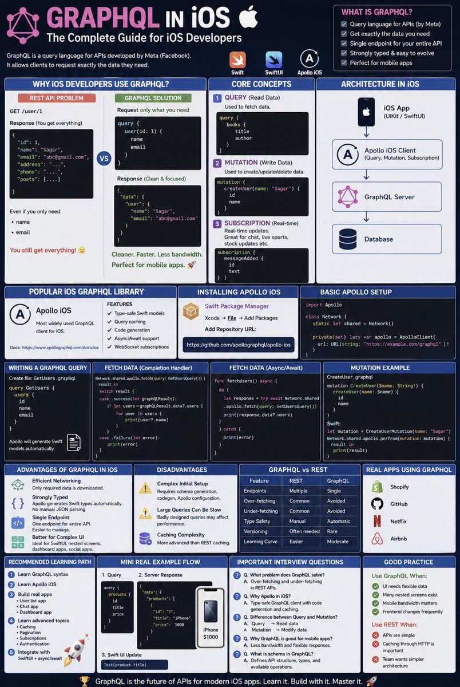The height and width of the screenshot is (687, 460).
Task: Click the Basic Apollo Setup section header
Action: click(x=378, y=291)
